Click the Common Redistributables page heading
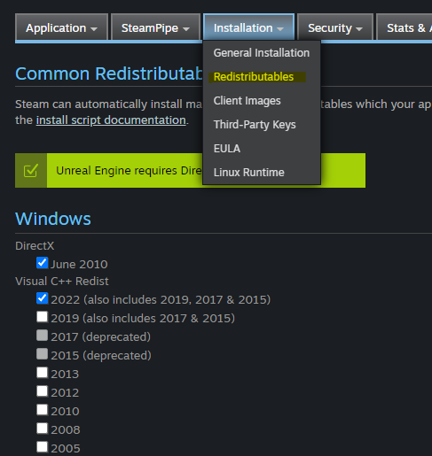The image size is (432, 456). [x=109, y=73]
